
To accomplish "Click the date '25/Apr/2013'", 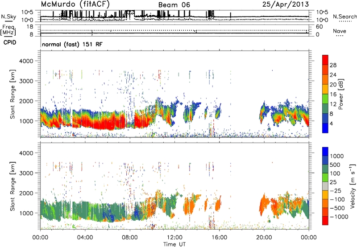I will (x=286, y=4).
